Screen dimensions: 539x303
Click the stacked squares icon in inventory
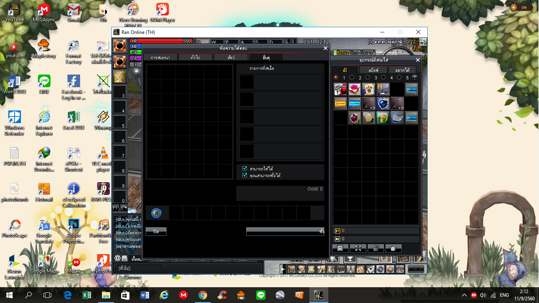click(x=393, y=248)
